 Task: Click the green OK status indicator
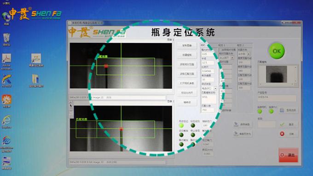click(277, 51)
